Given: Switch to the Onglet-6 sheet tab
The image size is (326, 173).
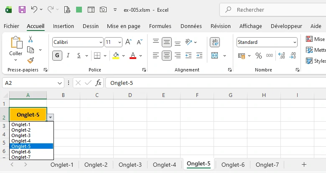Looking at the screenshot, I should [233, 165].
